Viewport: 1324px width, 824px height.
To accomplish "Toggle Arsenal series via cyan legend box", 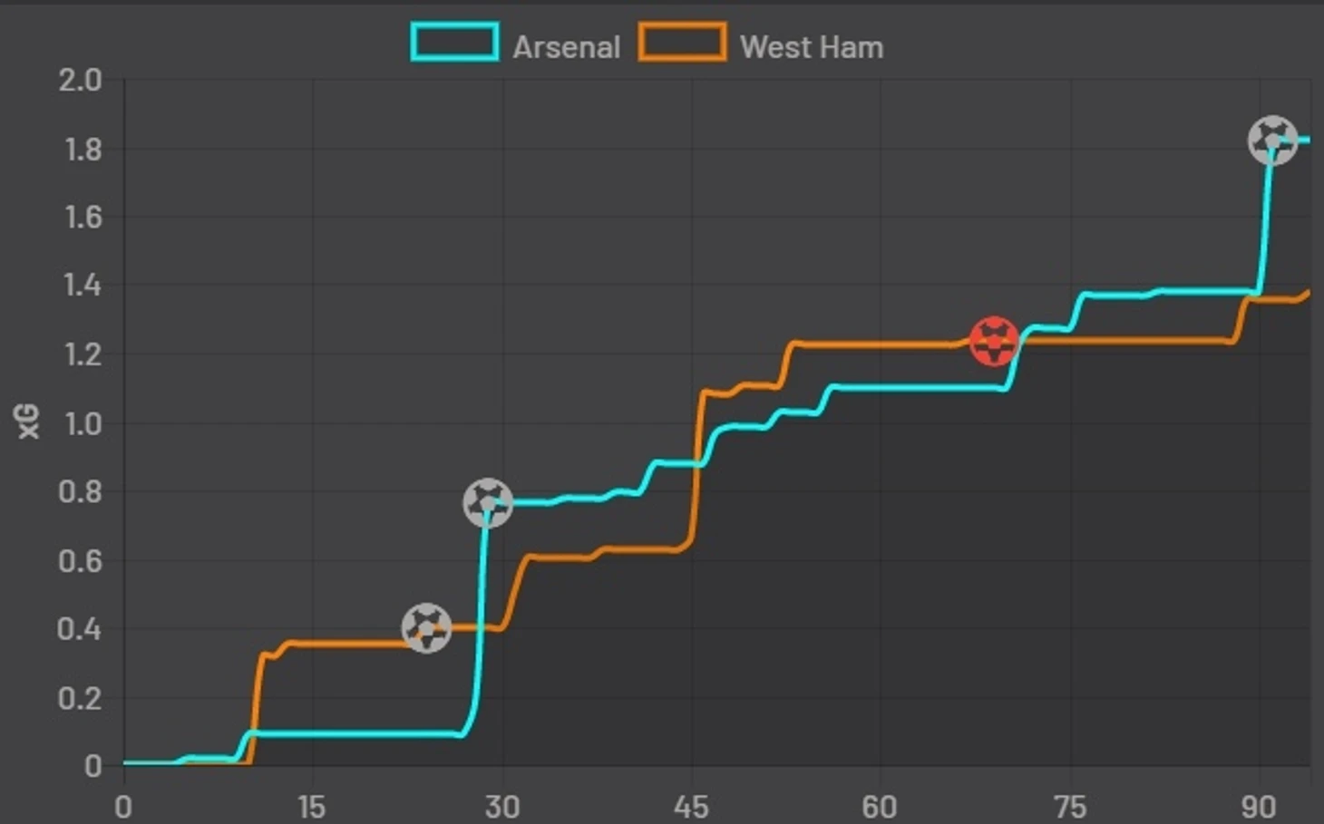I will [x=454, y=43].
